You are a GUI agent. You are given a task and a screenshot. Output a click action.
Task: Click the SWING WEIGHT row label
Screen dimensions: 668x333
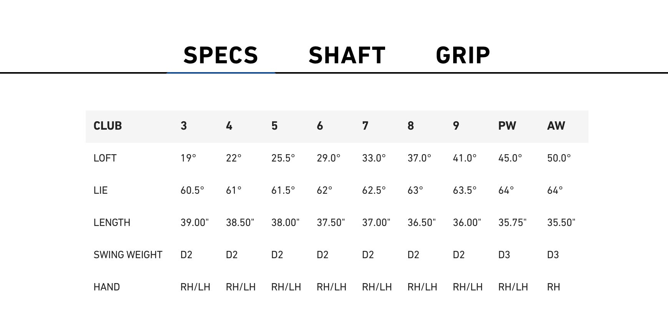pos(128,255)
